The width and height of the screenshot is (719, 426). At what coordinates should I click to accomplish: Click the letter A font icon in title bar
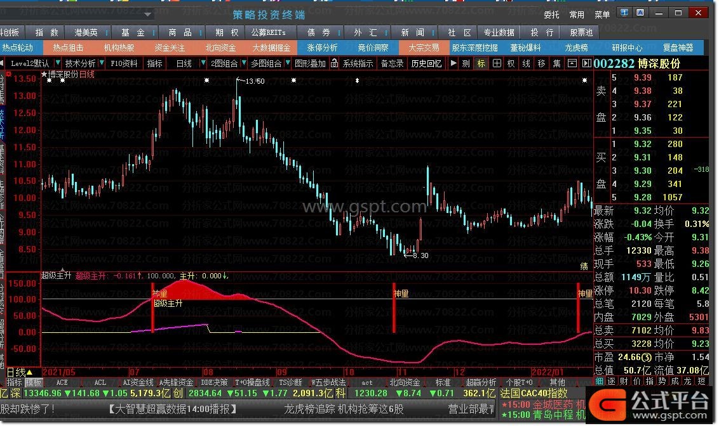(640, 13)
